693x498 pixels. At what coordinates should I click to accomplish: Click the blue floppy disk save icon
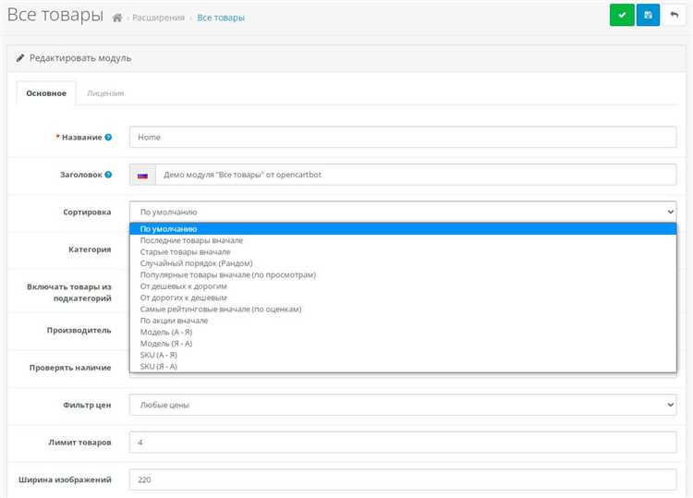click(x=648, y=15)
